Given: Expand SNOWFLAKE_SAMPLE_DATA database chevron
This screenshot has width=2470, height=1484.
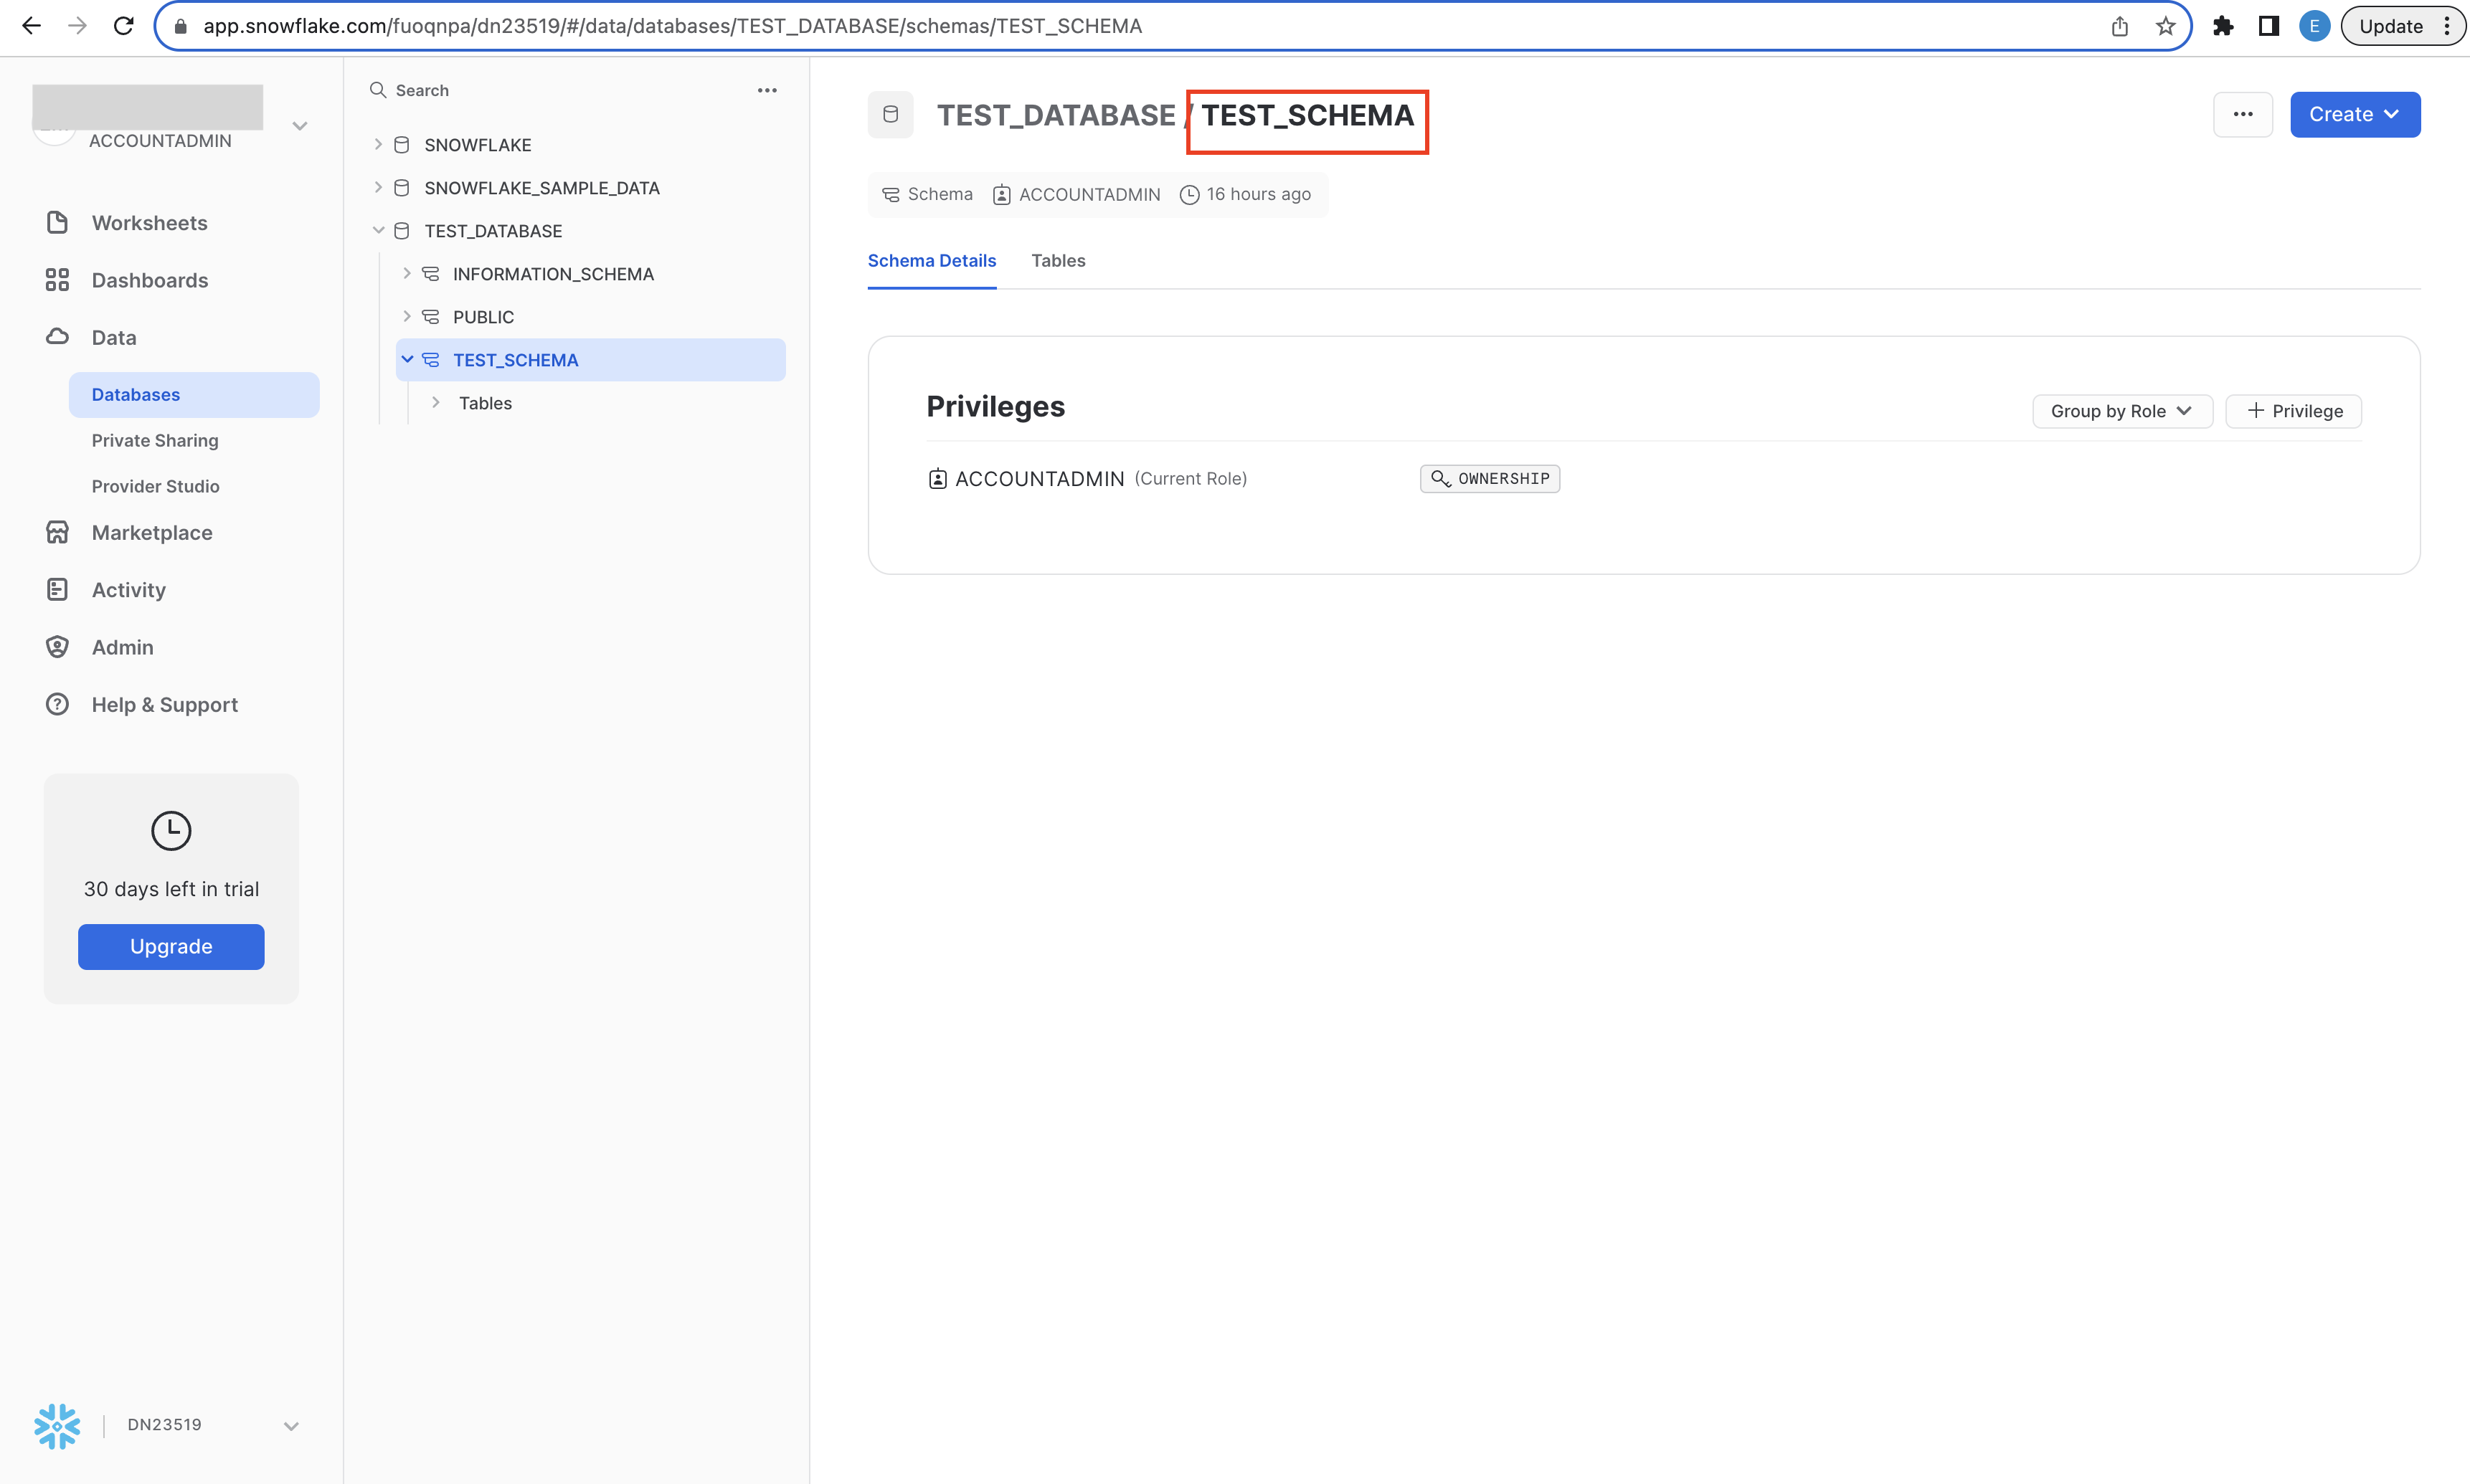Looking at the screenshot, I should click(x=378, y=188).
